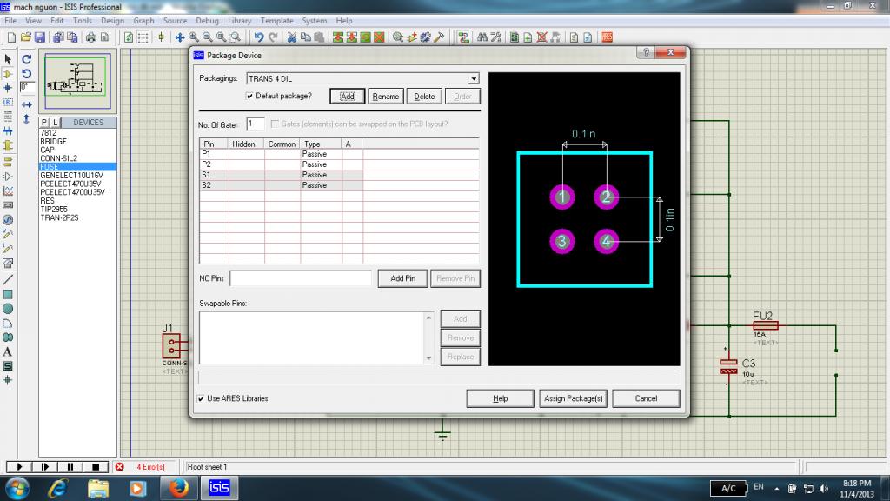Screen dimensions: 890x501
Task: Open the Packagings dropdown list
Action: [474, 78]
